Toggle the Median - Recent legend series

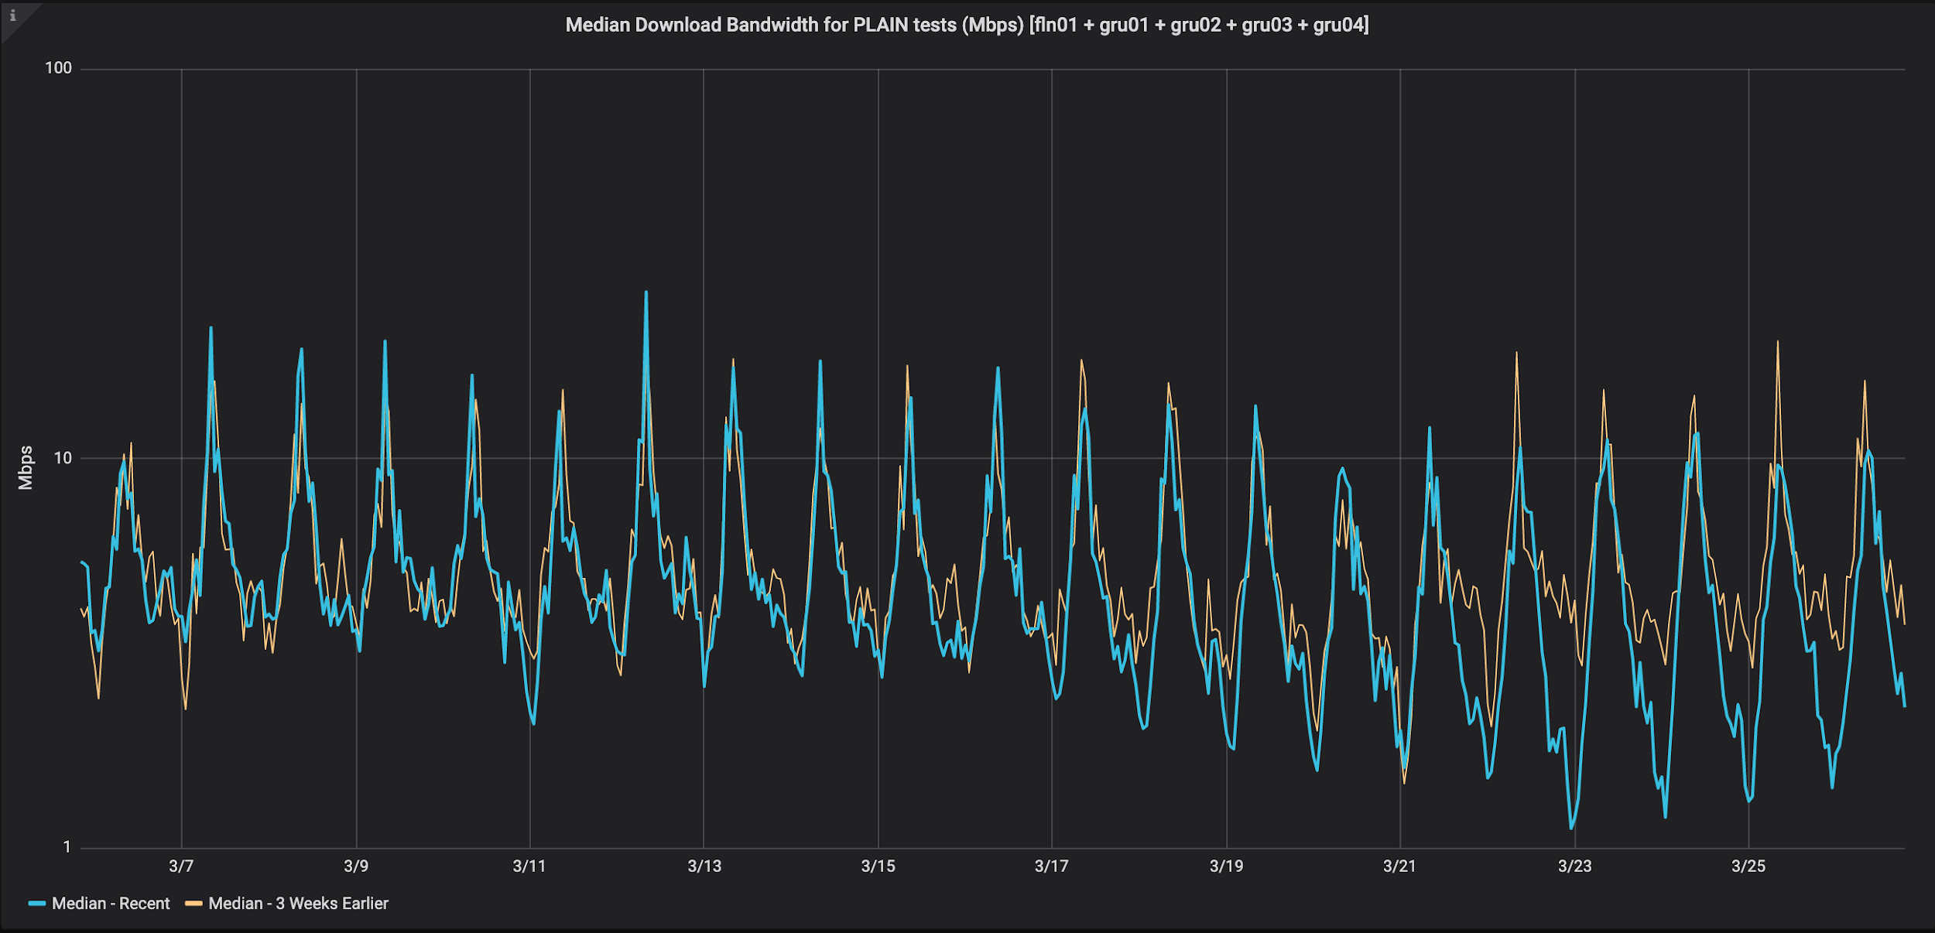111,904
